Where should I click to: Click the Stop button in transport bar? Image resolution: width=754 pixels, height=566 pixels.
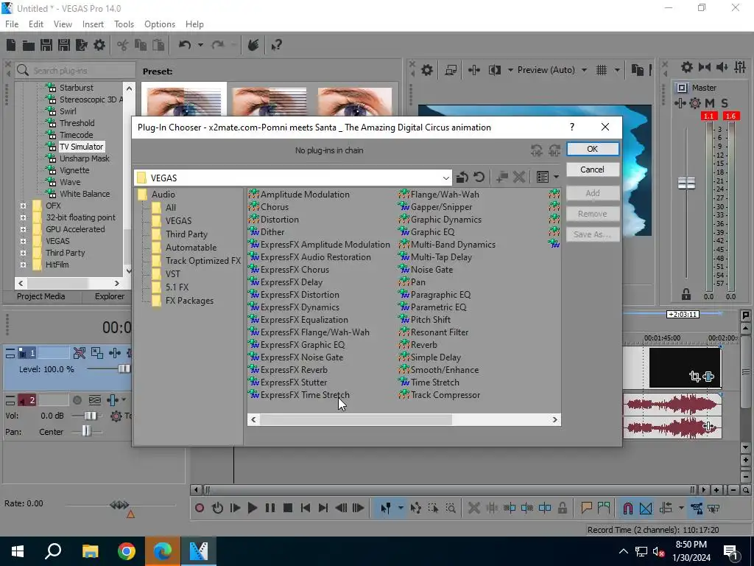288,508
